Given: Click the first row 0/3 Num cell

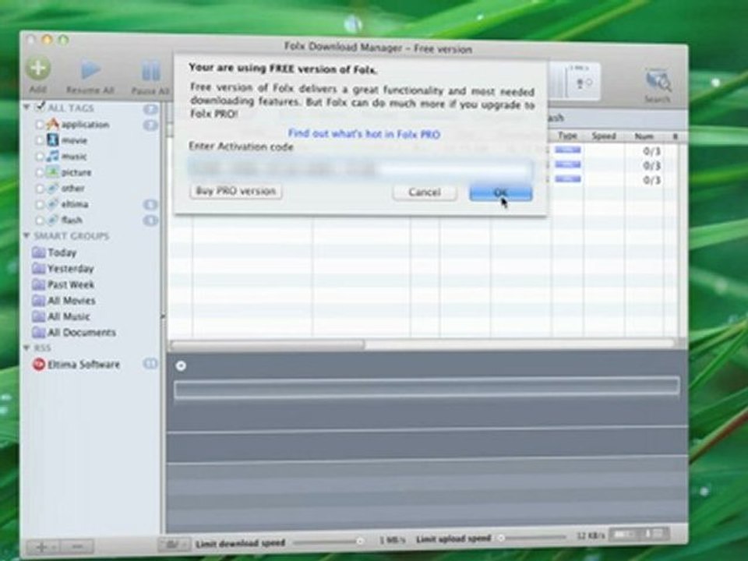Looking at the screenshot, I should tap(651, 152).
